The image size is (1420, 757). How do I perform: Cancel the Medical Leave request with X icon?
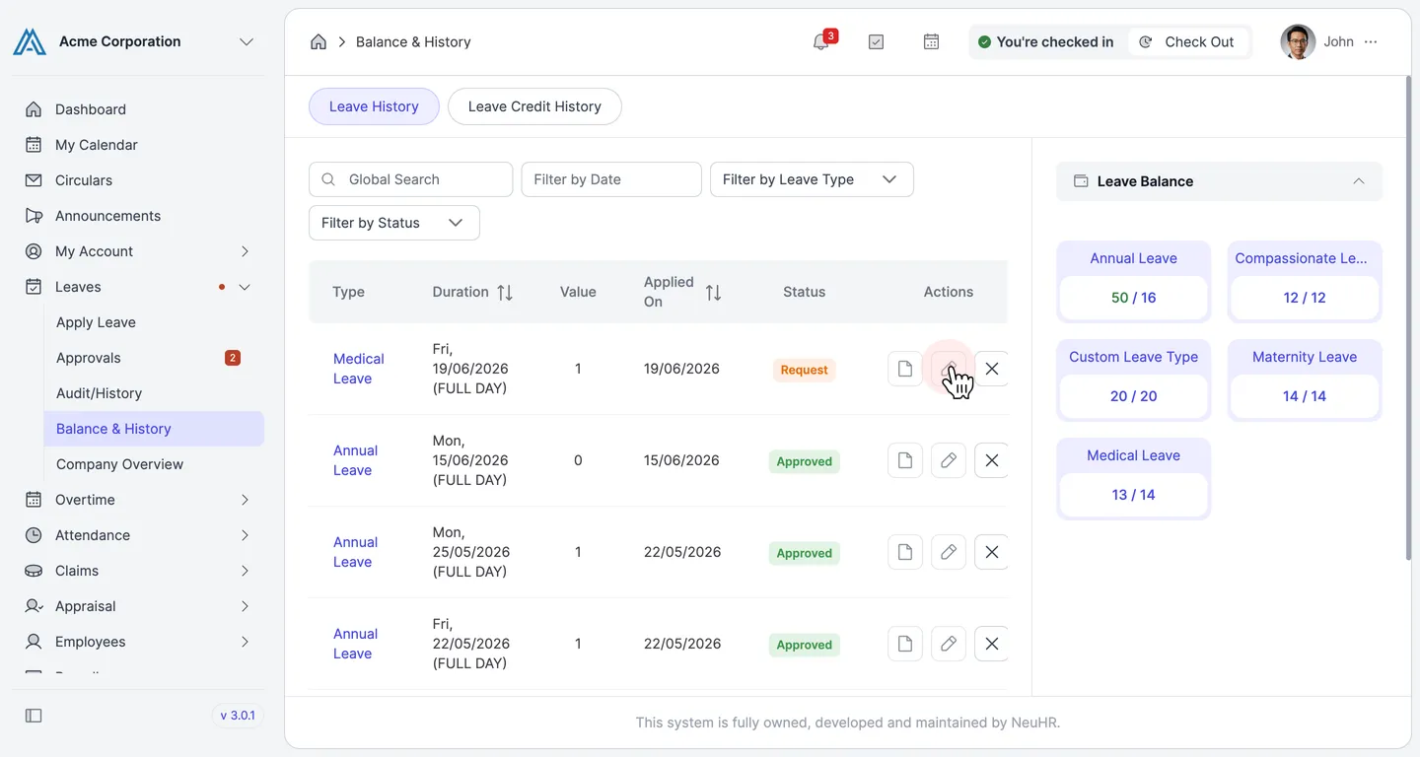pos(991,369)
